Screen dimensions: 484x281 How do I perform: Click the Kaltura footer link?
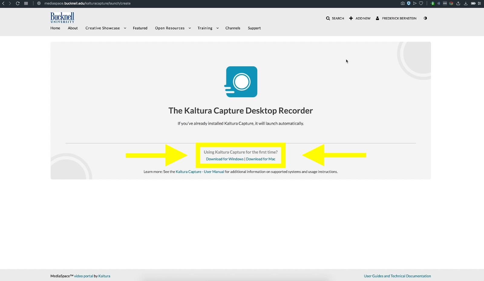tap(104, 276)
